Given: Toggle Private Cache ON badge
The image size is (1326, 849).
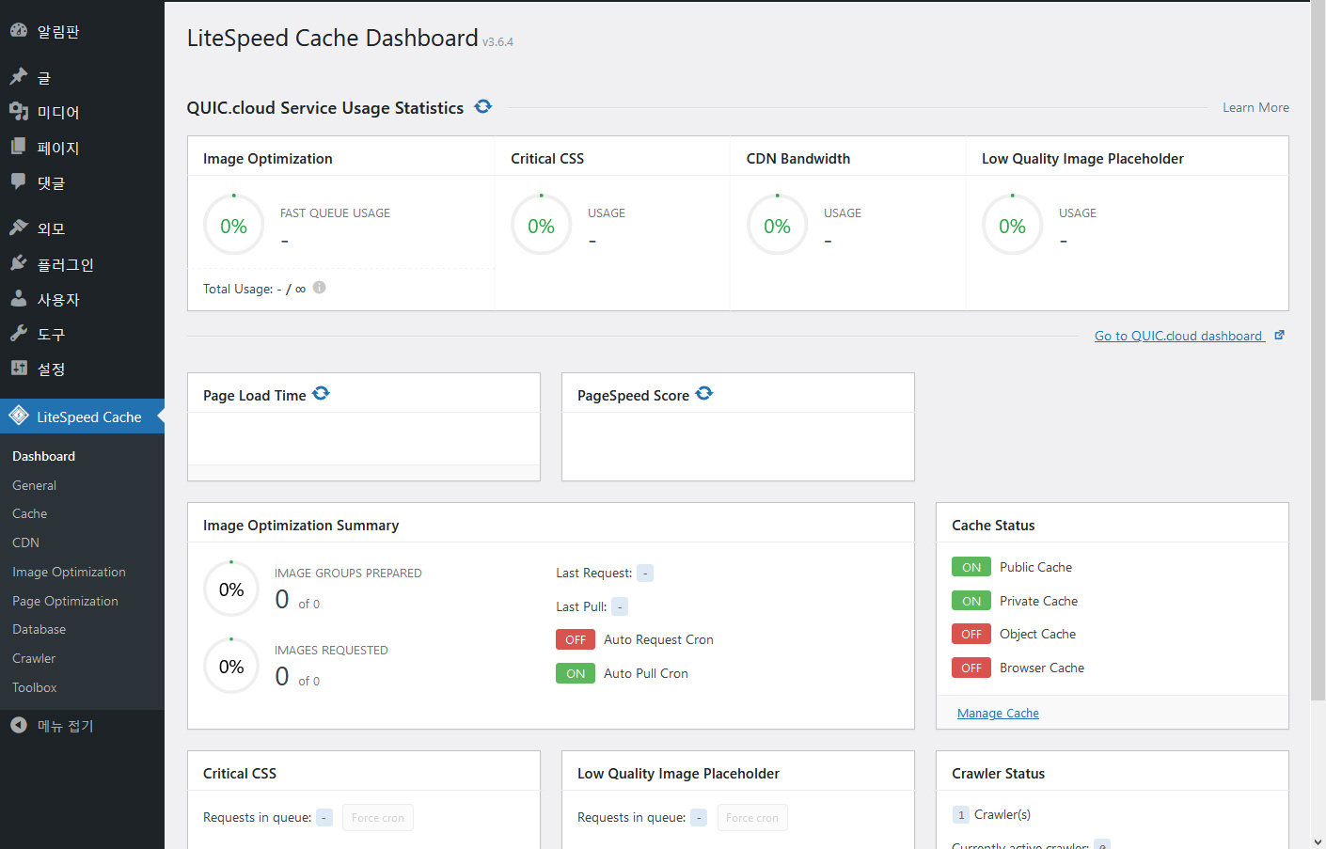Looking at the screenshot, I should [971, 601].
